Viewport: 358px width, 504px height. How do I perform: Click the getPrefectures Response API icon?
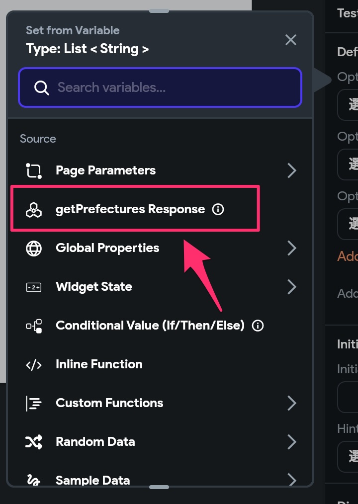[x=34, y=209]
